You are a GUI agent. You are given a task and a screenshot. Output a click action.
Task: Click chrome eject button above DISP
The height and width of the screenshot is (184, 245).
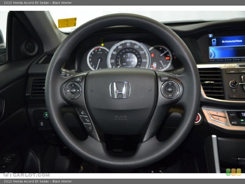point(230,66)
